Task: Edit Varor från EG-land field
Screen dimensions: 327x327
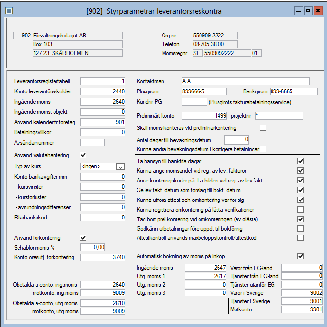Action: pyautogui.click(x=302, y=268)
